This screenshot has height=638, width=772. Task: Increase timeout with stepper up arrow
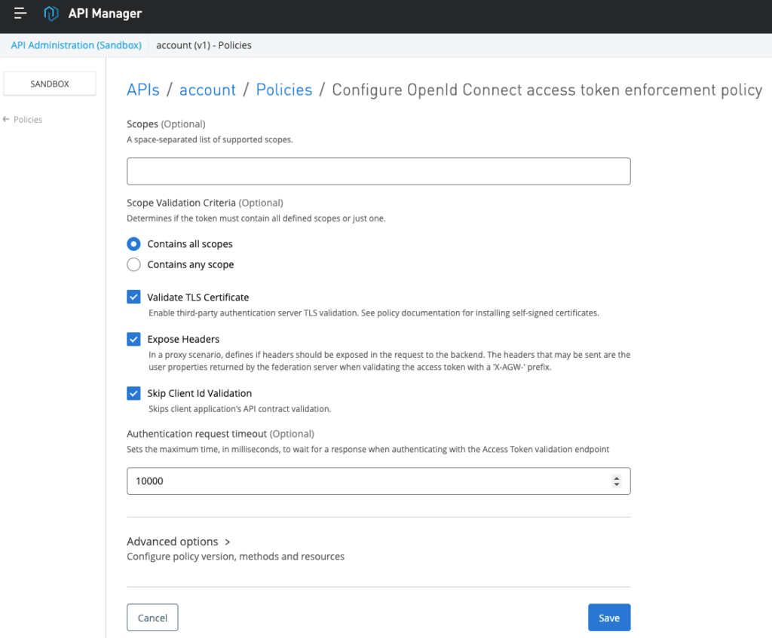[x=617, y=478]
